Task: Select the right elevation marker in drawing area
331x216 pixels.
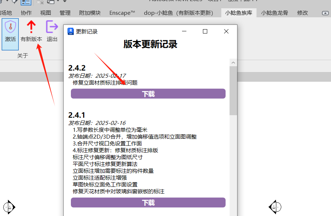Action: pos(275,207)
